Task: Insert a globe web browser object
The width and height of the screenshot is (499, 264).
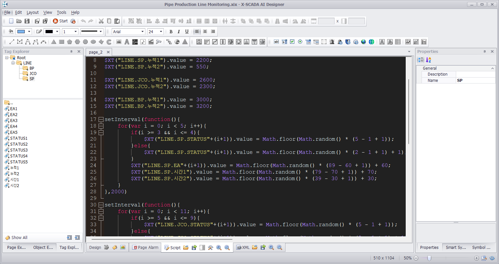Action: (x=364, y=42)
